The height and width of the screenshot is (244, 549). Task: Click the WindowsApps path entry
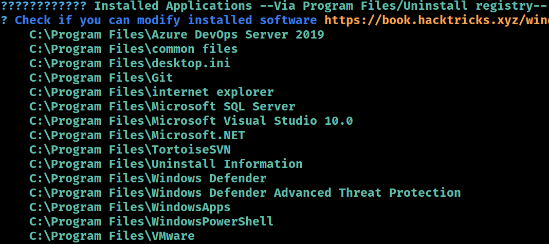(130, 207)
